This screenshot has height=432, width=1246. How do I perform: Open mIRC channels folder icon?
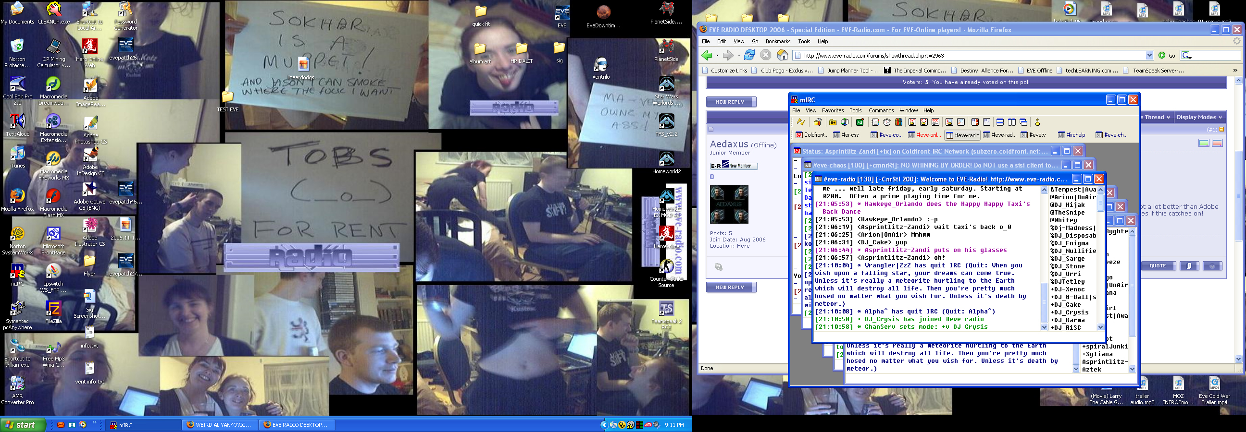tap(833, 122)
